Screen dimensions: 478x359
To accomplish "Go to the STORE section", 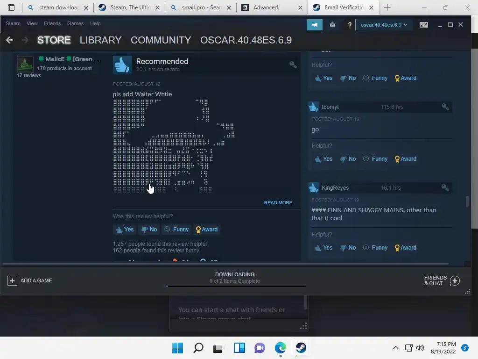I will (54, 40).
